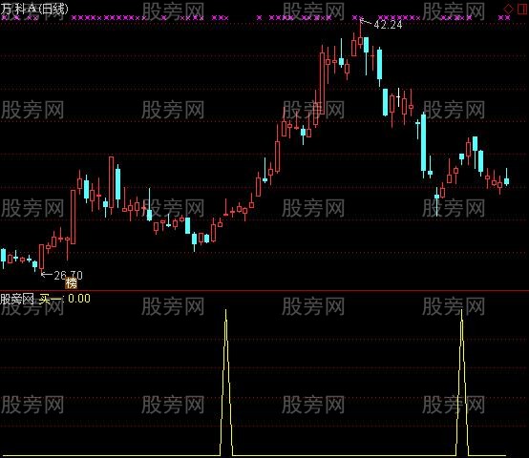This screenshot has width=529, height=458.
Task: Click the red diamond icon at chart corner
Action: pos(508,9)
